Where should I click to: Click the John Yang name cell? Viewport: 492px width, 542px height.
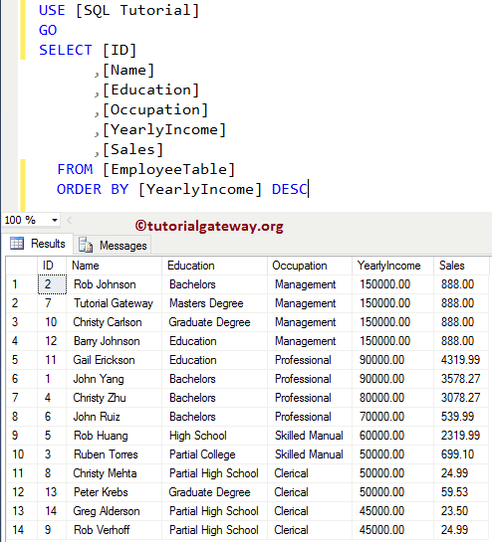(x=114, y=379)
